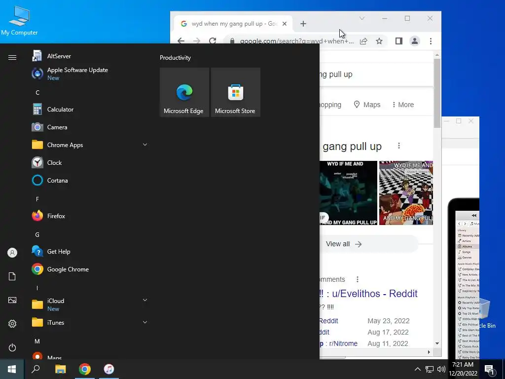The width and height of the screenshot is (505, 379).
Task: Open options beside gang pull up heading
Action: (398, 146)
